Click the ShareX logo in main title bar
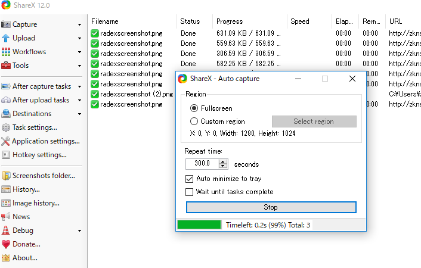The width and height of the screenshot is (421, 268). [x=6, y=5]
